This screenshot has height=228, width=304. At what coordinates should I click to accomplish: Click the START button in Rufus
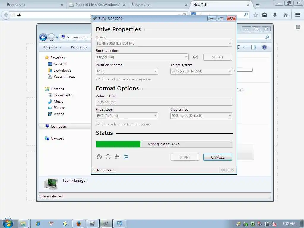point(185,157)
